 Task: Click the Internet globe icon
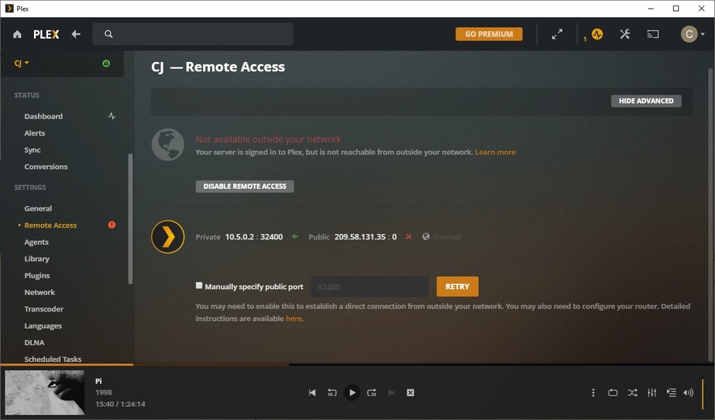[x=426, y=236]
